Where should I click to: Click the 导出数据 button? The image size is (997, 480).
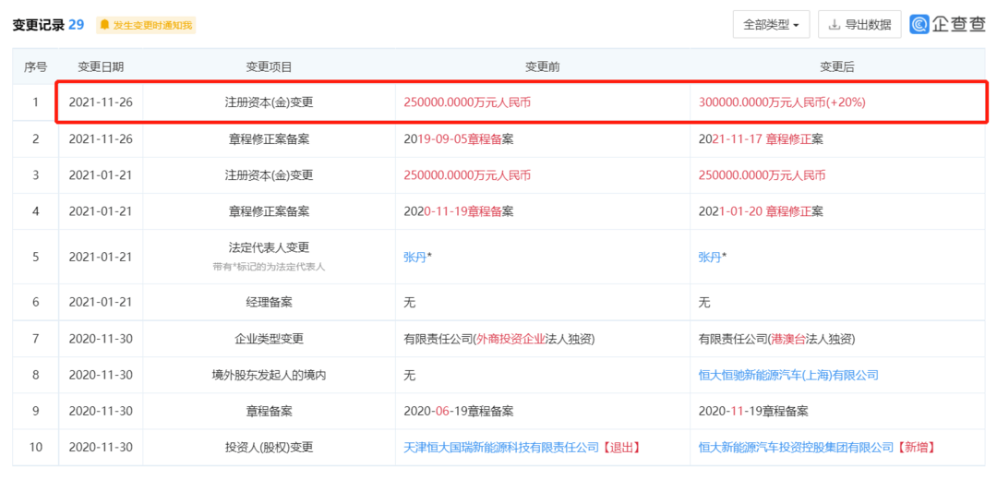tap(859, 25)
